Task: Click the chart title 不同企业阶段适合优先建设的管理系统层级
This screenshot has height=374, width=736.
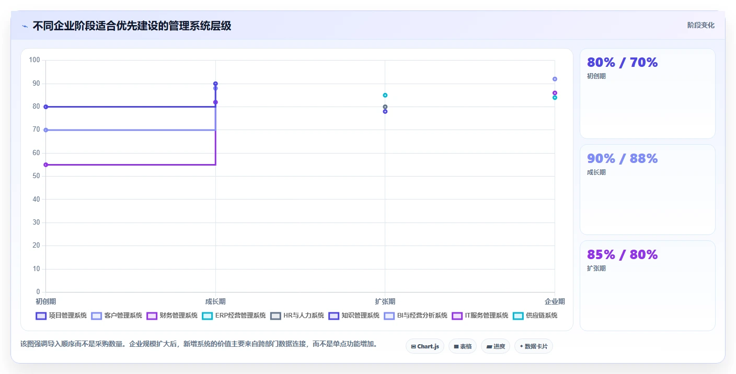Action: tap(132, 26)
